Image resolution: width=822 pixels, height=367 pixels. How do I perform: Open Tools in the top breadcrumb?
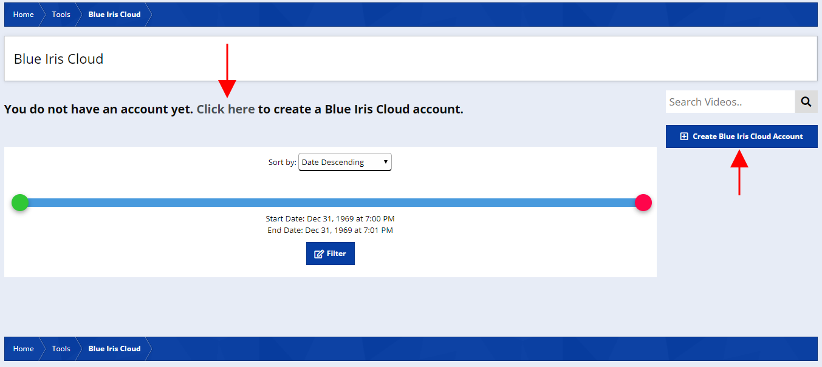(x=61, y=15)
